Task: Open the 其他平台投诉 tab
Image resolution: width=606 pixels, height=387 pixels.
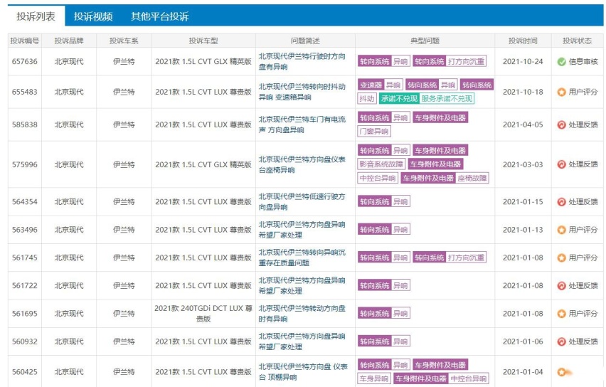Action: 159,16
